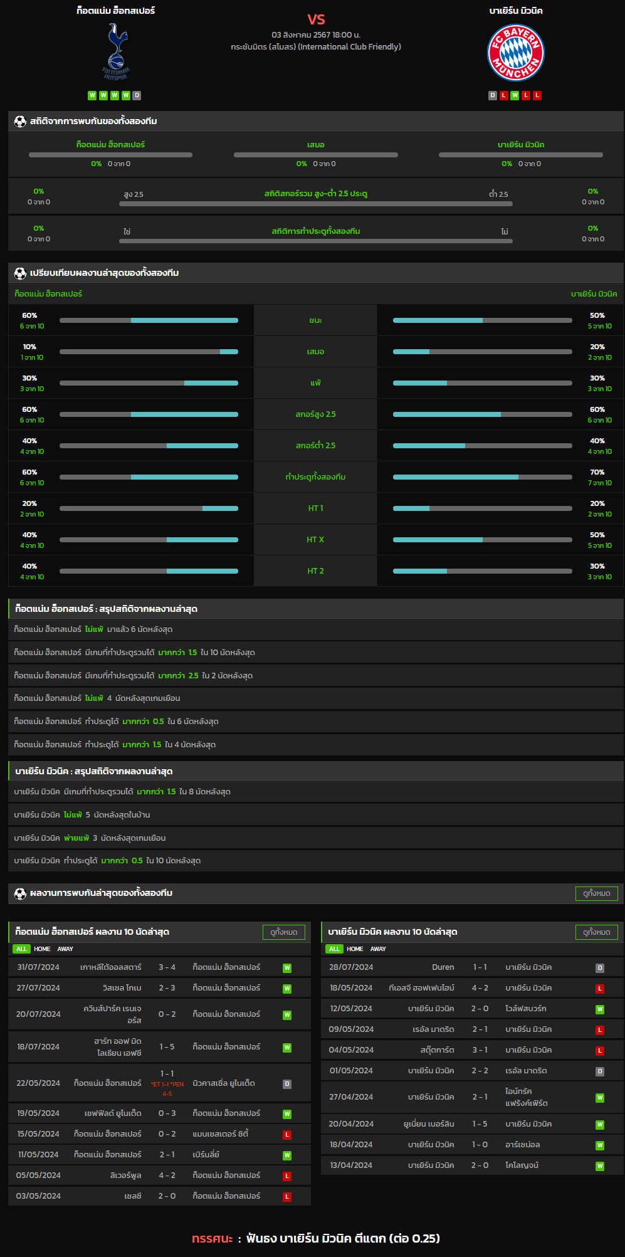Viewport: 625px width, 1257px height.
Task: Click the opponent name อาร์เซน่อล on 18/04/2024 row
Action: tap(523, 1145)
